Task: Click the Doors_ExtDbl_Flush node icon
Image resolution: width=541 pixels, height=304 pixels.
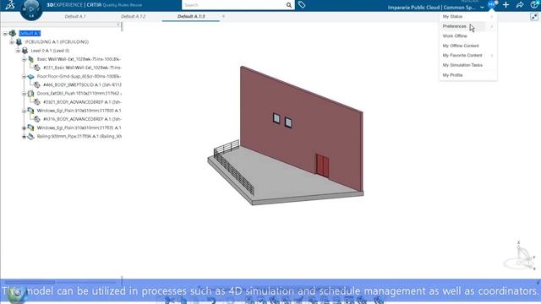Action: click(x=31, y=94)
